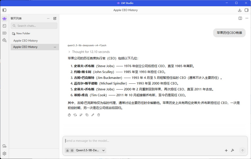Viewport: 251px width, 159px height.
Task: Open the Developer terminal icon in sidebar
Action: click(x=5, y=26)
